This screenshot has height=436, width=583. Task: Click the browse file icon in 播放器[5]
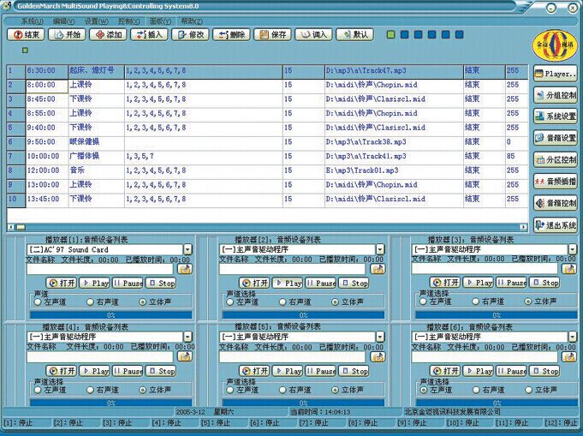click(378, 356)
